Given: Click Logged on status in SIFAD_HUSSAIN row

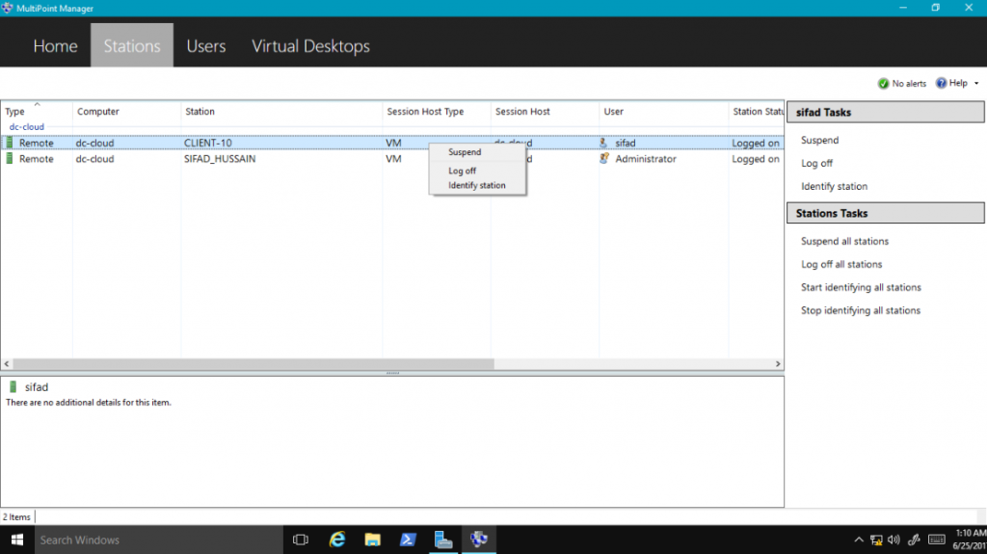Looking at the screenshot, I should (x=756, y=159).
